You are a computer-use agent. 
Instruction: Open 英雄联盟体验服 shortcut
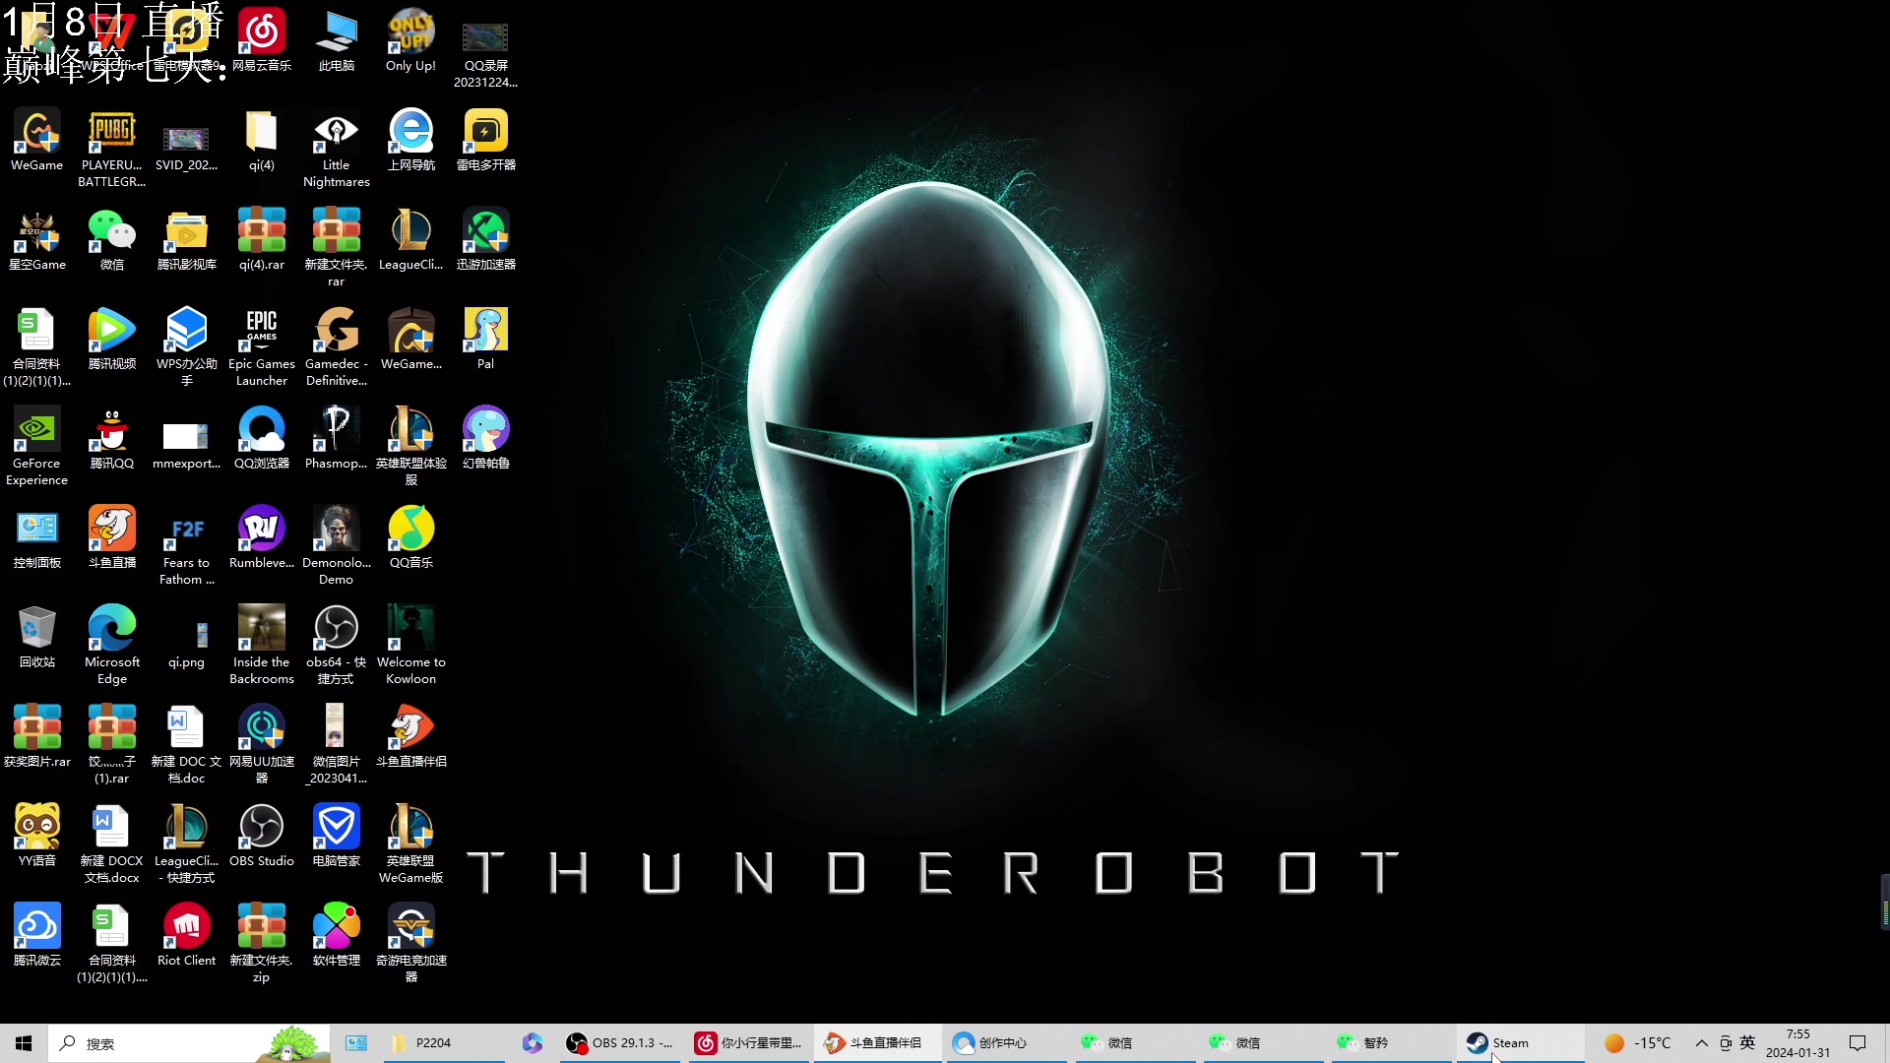[410, 447]
